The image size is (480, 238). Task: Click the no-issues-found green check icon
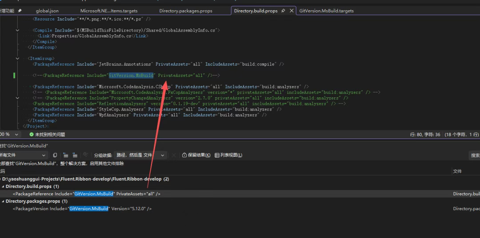click(31, 134)
